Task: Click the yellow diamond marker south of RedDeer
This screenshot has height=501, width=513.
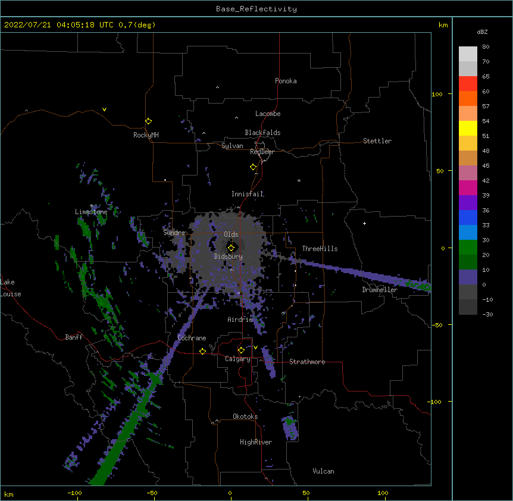Action: coord(254,167)
